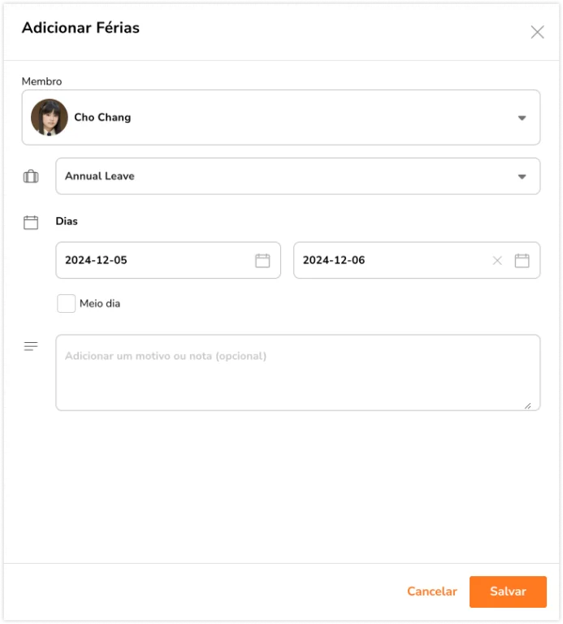
Task: Click the Annual Leave selection text
Action: (100, 176)
